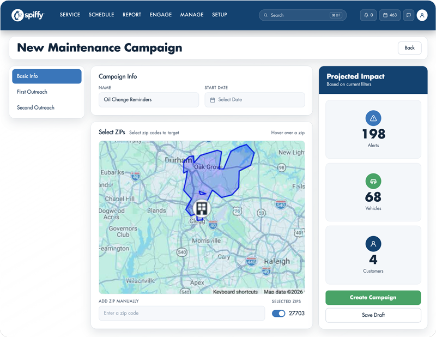The height and width of the screenshot is (337, 436).
Task: Click the 4 Customers count
Action: coord(373,260)
